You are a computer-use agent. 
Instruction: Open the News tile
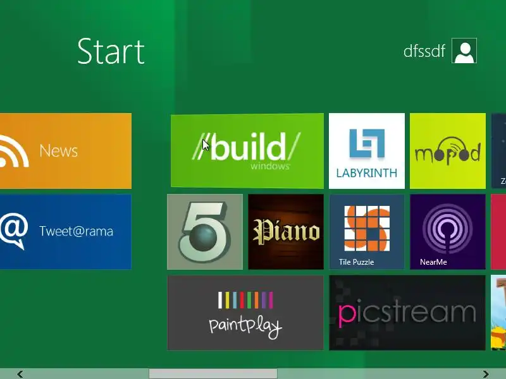pyautogui.click(x=66, y=151)
